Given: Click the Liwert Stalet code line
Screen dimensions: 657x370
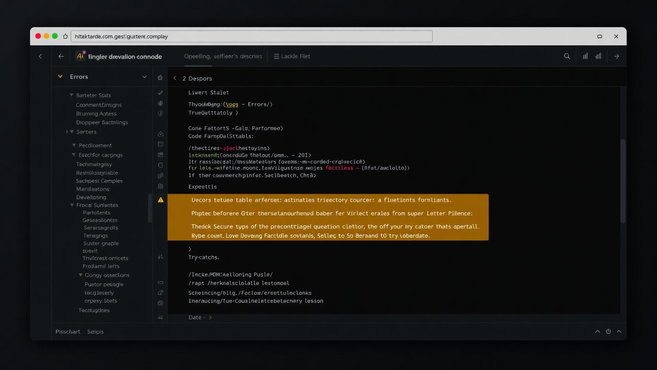Looking at the screenshot, I should pyautogui.click(x=208, y=92).
